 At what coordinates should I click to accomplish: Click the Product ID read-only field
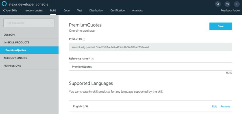pyautogui.click(x=150, y=47)
